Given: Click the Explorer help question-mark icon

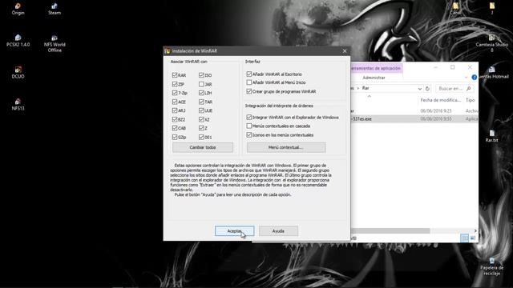Looking at the screenshot, I should (x=474, y=78).
